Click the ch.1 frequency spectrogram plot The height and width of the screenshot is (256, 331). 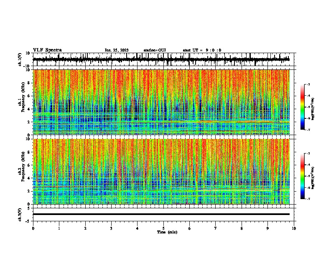pos(161,102)
